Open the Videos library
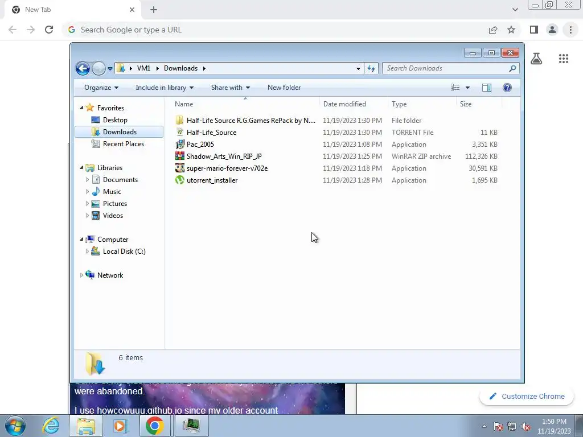This screenshot has width=583, height=437. click(113, 216)
